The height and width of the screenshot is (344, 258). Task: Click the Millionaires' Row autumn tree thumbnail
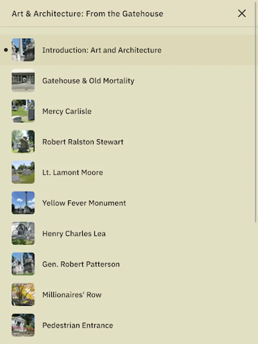point(23,295)
